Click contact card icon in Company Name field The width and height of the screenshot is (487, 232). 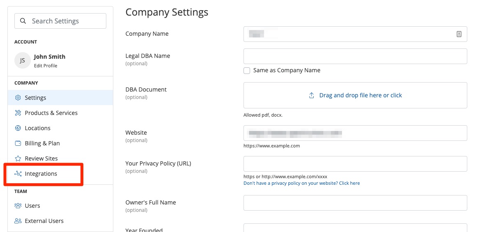tap(459, 34)
